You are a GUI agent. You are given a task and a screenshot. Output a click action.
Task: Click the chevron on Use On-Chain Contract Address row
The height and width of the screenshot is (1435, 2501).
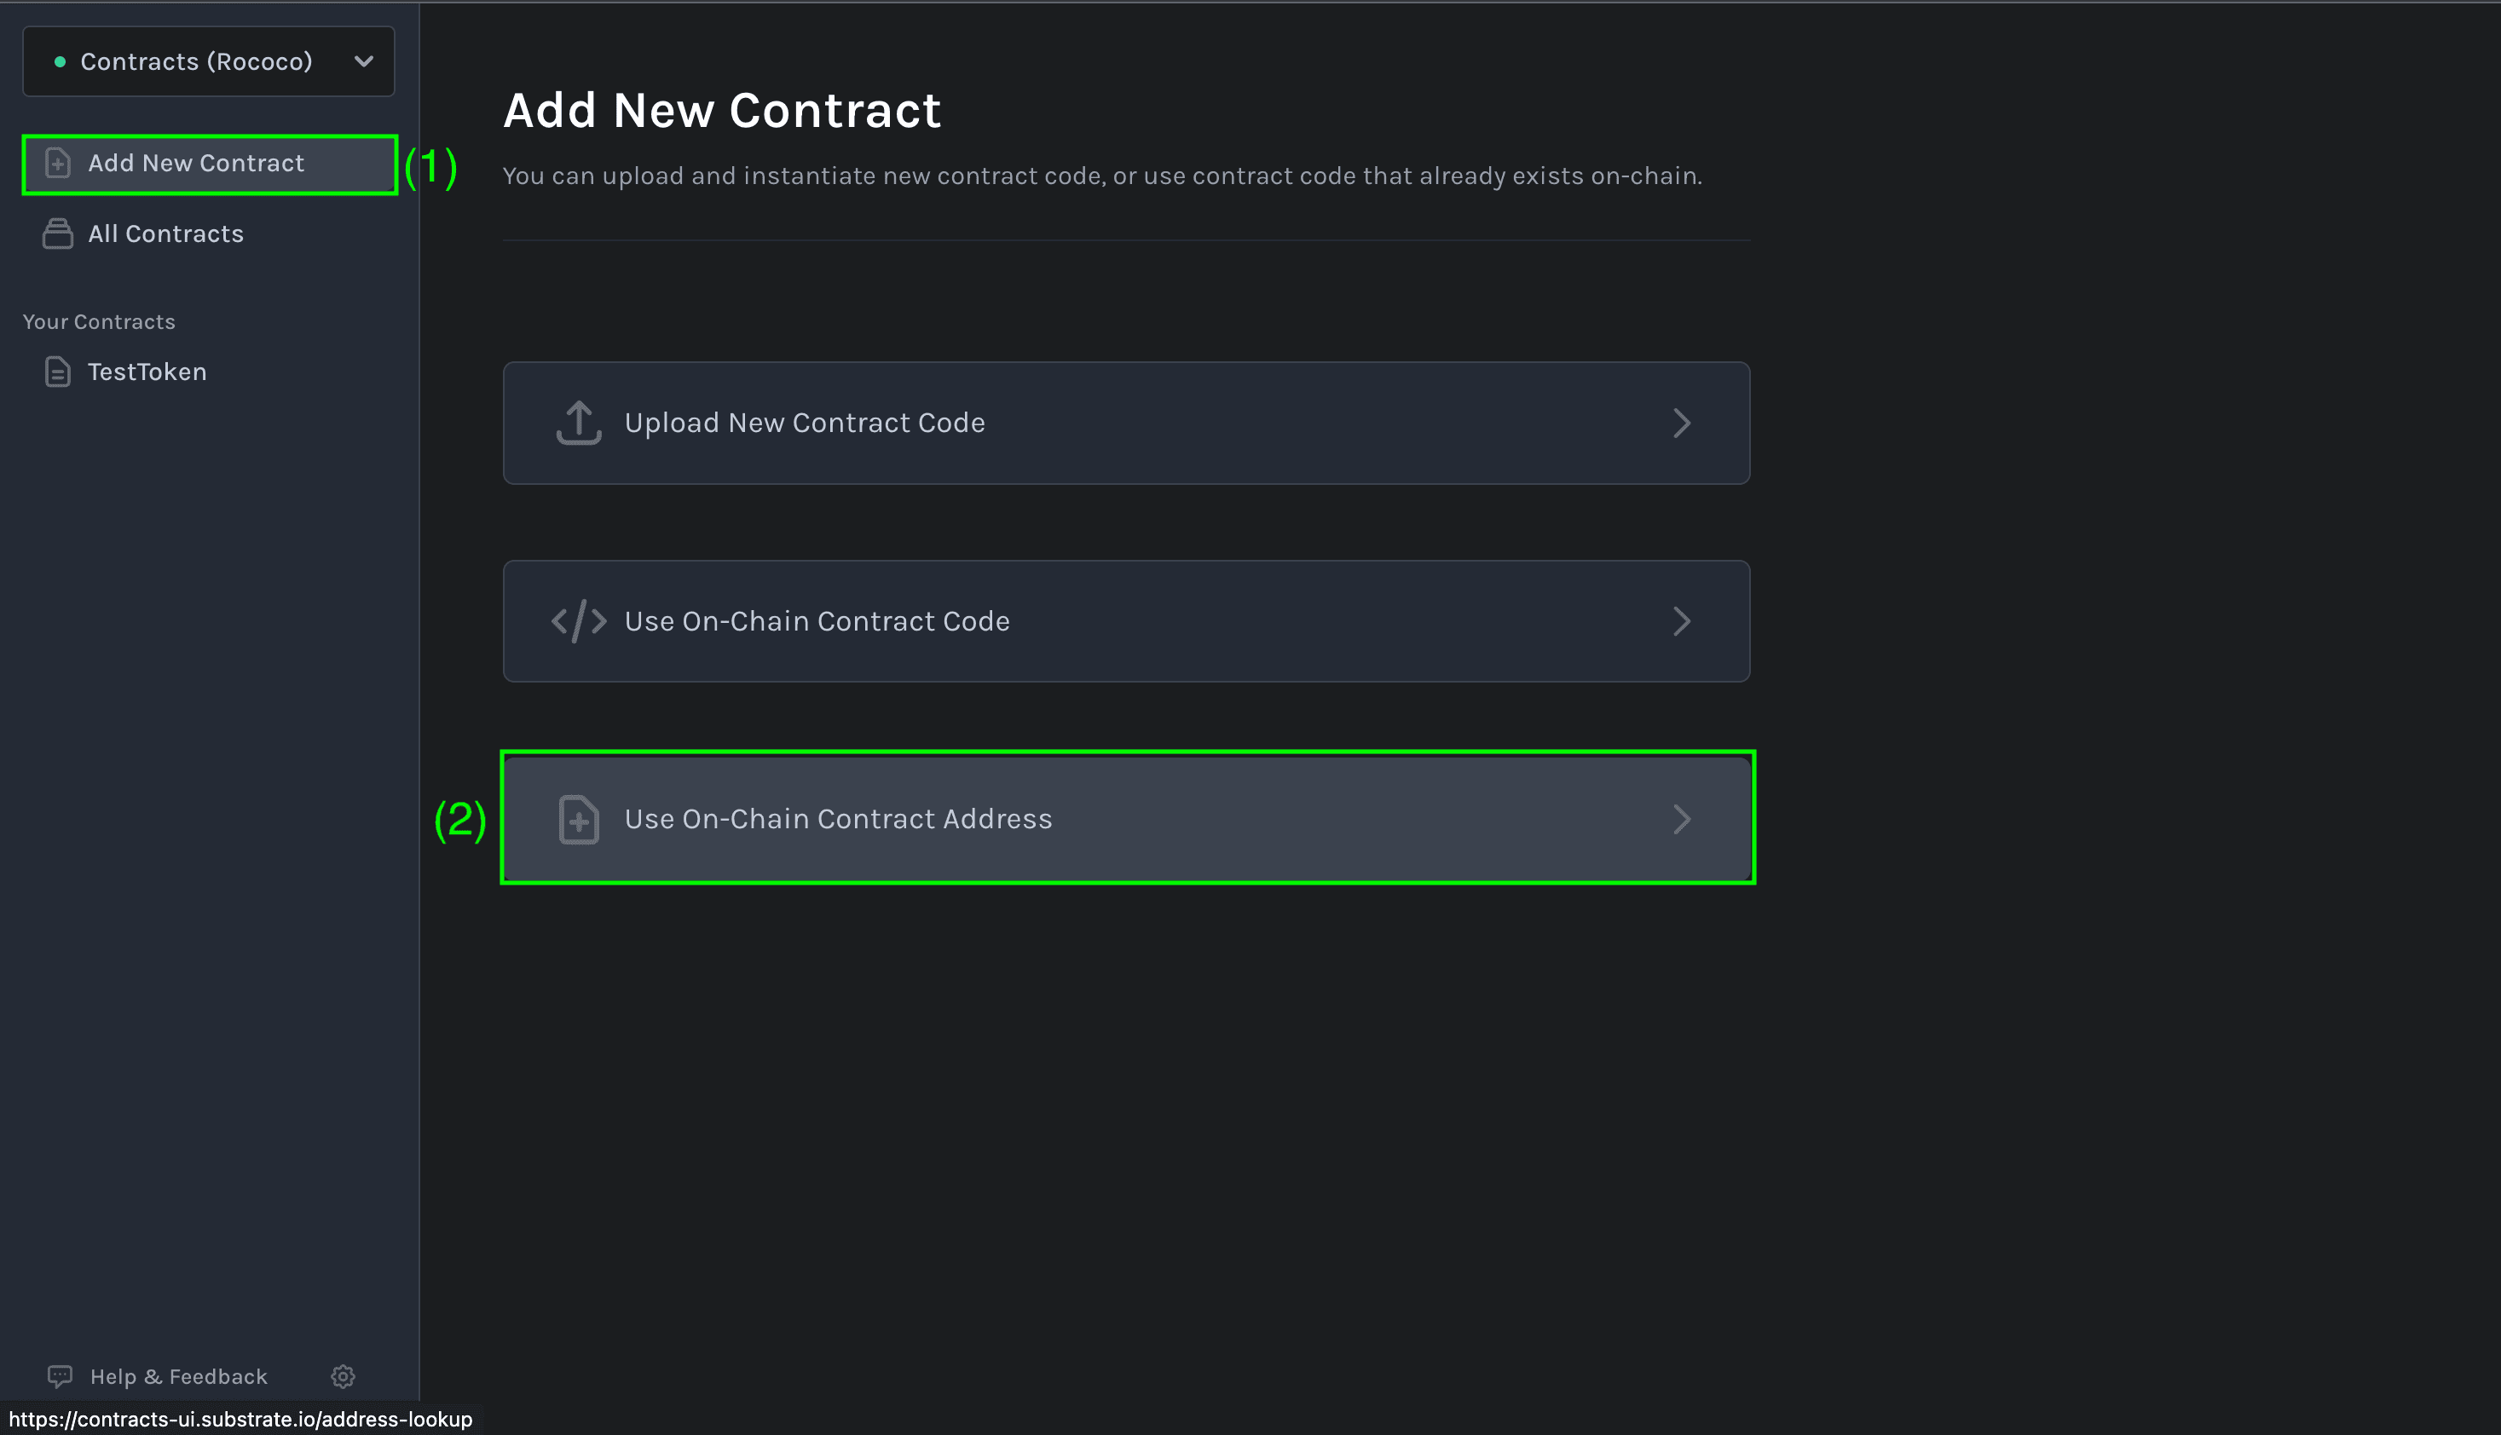click(1682, 818)
